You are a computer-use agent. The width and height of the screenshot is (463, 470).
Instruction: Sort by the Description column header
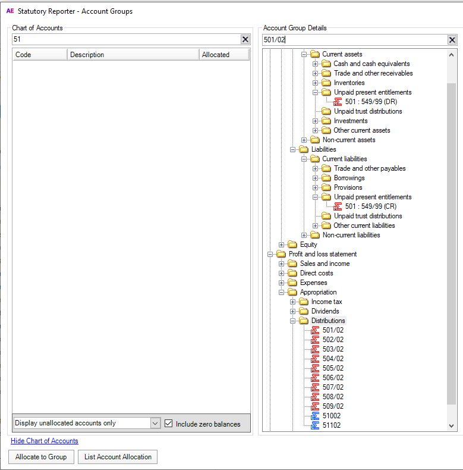click(133, 55)
